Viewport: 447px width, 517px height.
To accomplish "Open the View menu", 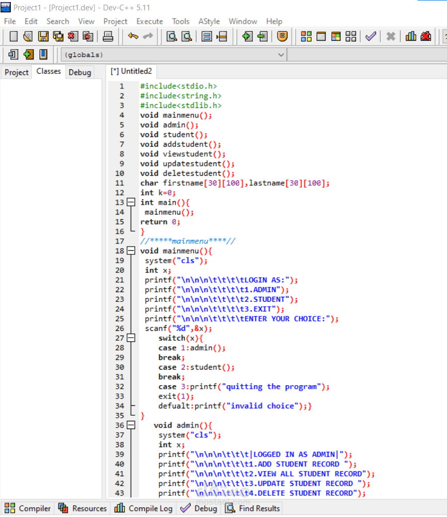I will [86, 21].
